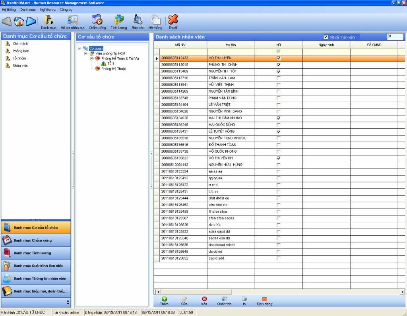Toggle Nữ checkbox for MAI THỊ CẨM NHUNG
The image size is (407, 316).
click(x=279, y=118)
